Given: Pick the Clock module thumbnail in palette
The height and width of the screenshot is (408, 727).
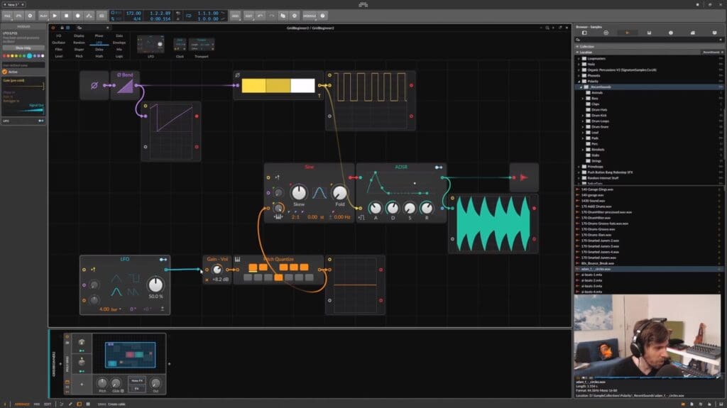Looking at the screenshot, I should (x=180, y=45).
